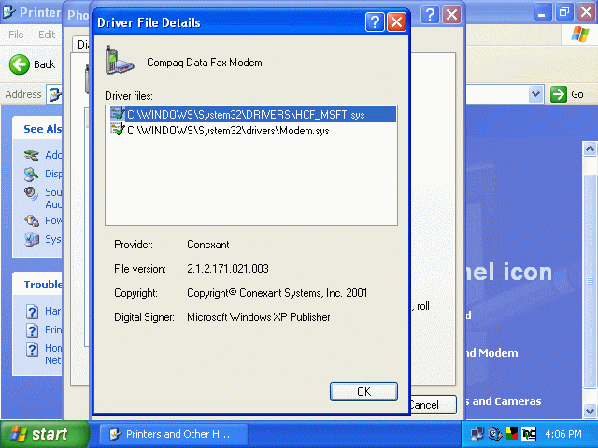Click the Back arrow in Printers window
Image resolution: width=598 pixels, height=448 pixels.
click(19, 64)
